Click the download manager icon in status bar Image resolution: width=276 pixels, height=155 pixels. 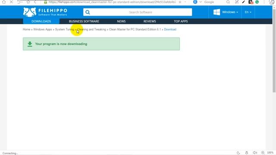pyautogui.click(x=246, y=153)
